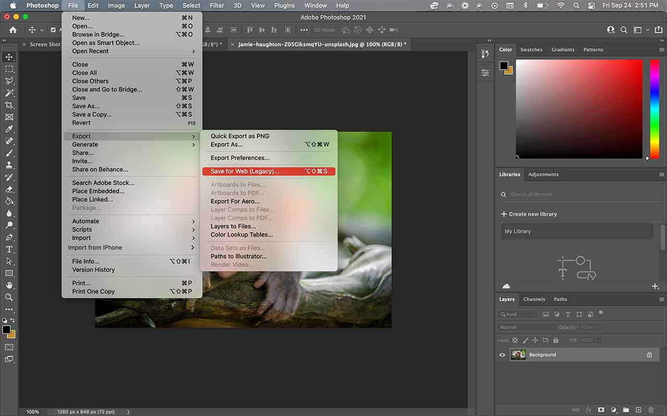The image size is (667, 416).
Task: Toggle the Auto-Select checkbox in options bar
Action: [x=53, y=30]
